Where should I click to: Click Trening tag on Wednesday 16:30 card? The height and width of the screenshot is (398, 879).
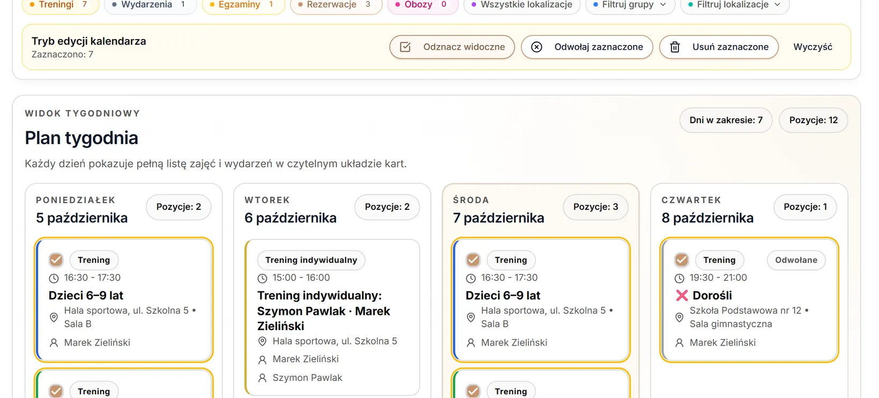[x=511, y=260]
